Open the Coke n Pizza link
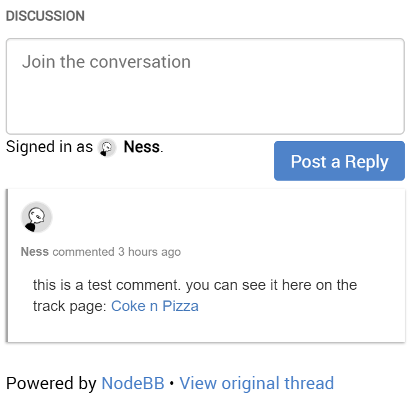This screenshot has height=406, width=411. pyautogui.click(x=155, y=306)
